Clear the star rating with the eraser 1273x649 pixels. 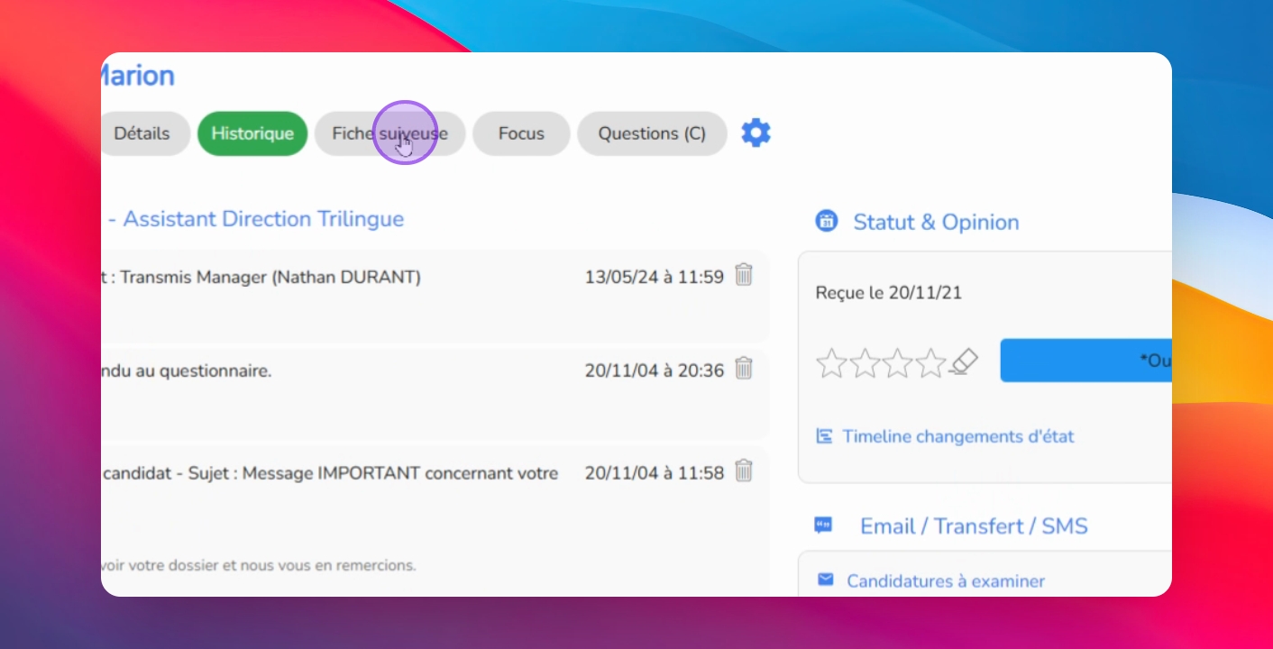click(x=964, y=361)
